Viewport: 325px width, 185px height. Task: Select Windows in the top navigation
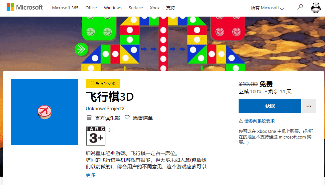click(x=113, y=8)
